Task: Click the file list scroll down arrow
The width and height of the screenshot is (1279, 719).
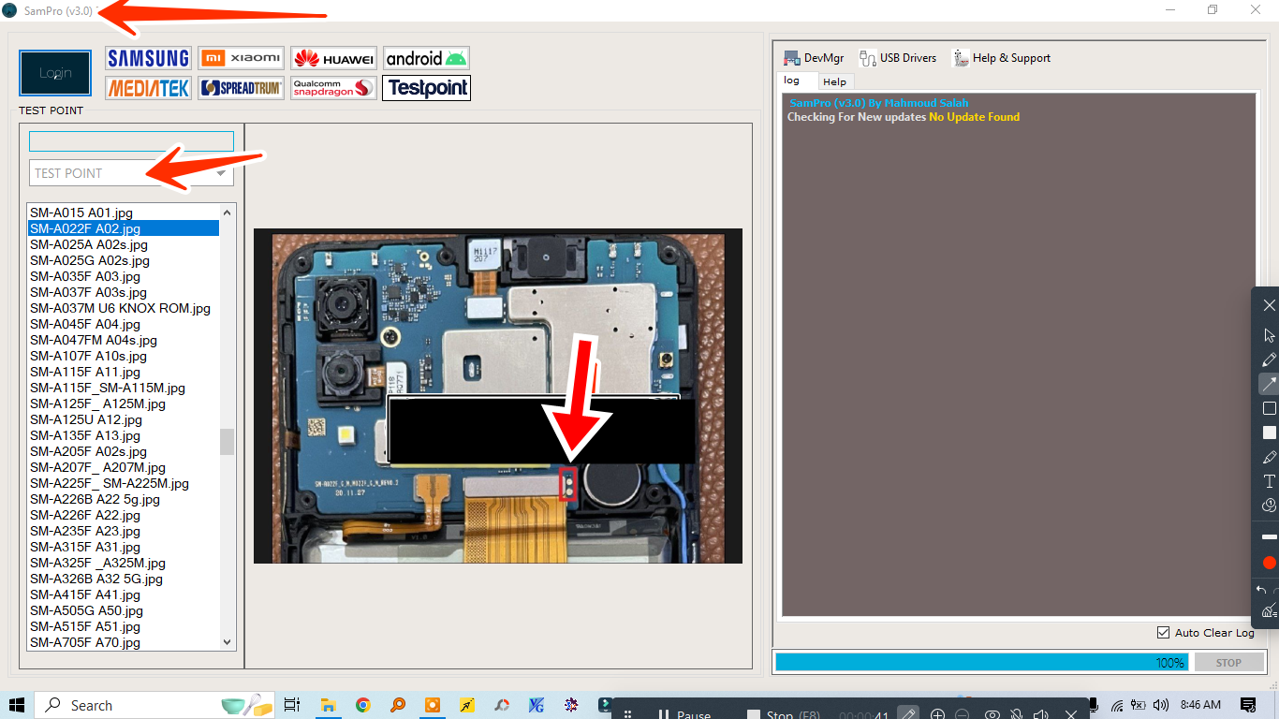Action: (x=227, y=642)
